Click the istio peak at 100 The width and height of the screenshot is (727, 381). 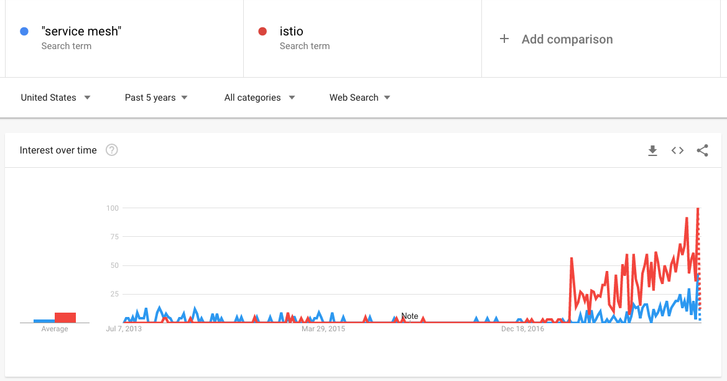[x=698, y=209]
